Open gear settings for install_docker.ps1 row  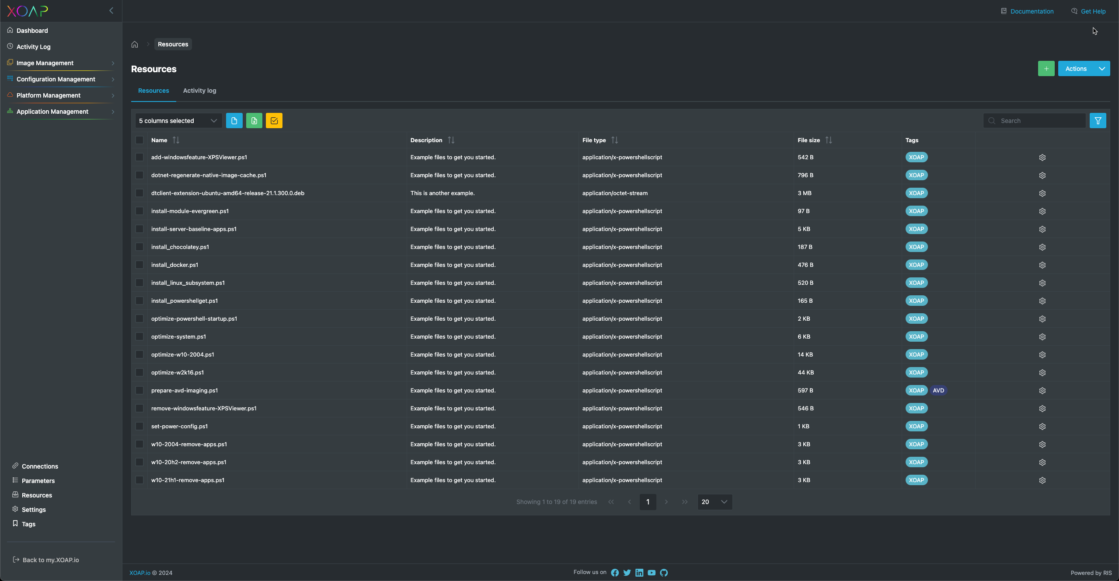pos(1042,265)
